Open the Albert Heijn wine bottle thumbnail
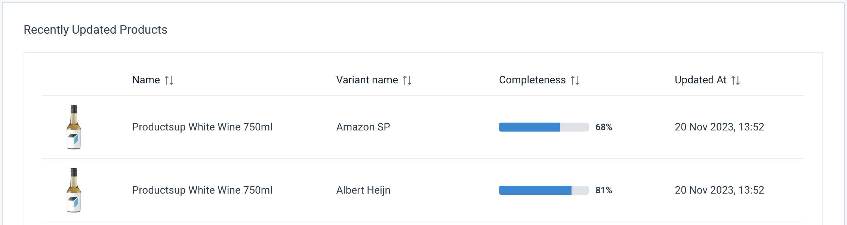Viewport: 847px width, 225px height. (x=74, y=190)
